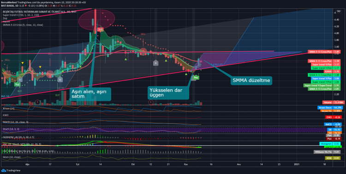346x174 pixels.
Task: Click the SMMA 5-13 Cross:Plot 3.45 label
Action: tap(324, 52)
